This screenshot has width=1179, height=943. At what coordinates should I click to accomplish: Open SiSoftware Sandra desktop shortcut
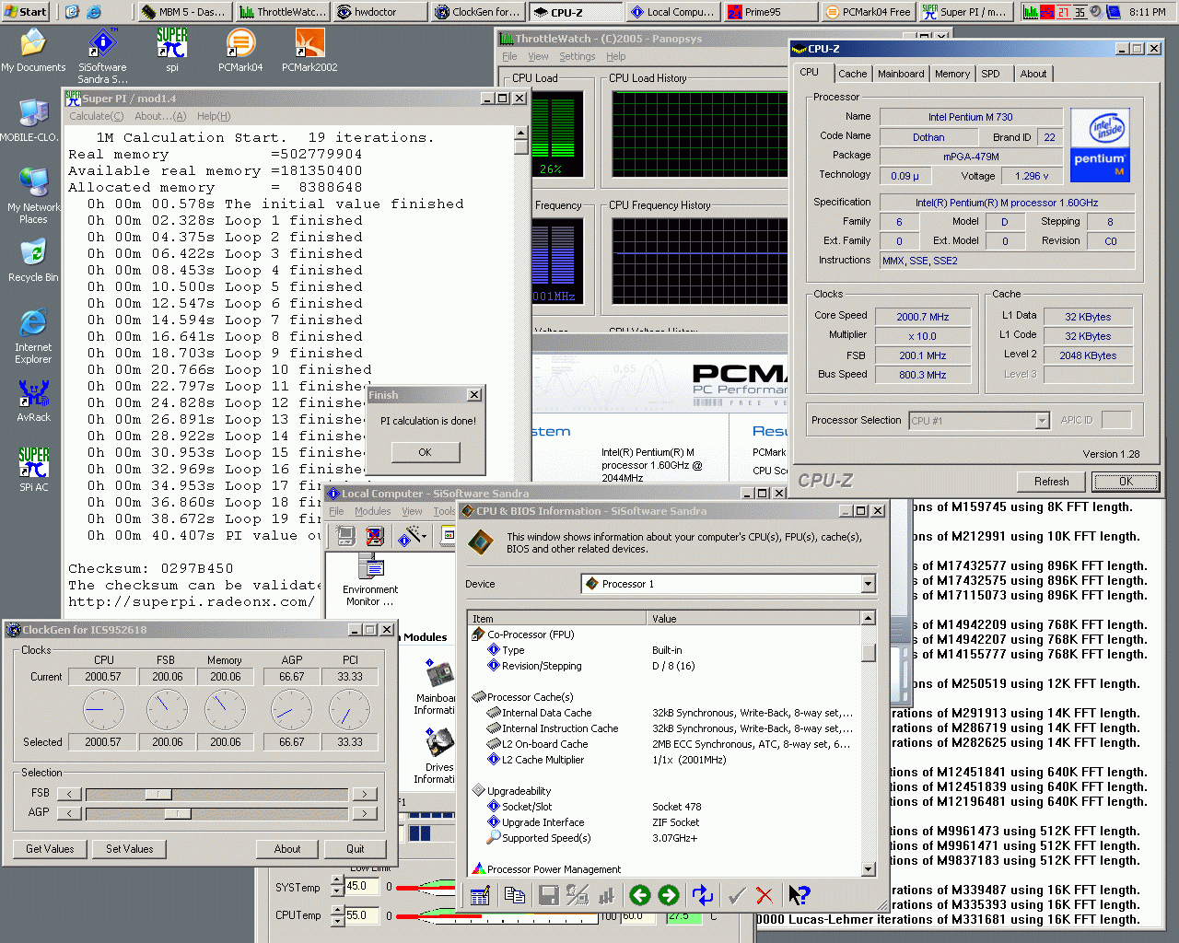[x=102, y=55]
